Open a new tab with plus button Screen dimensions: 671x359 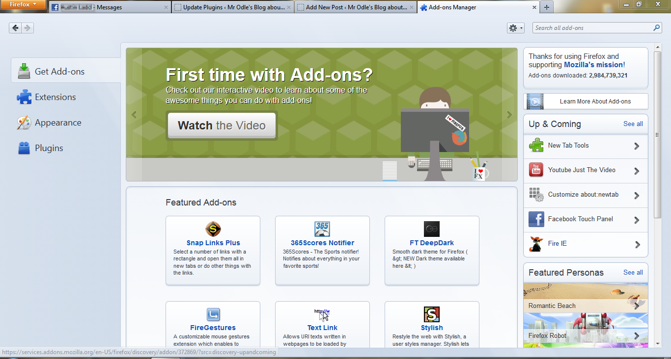(x=547, y=7)
